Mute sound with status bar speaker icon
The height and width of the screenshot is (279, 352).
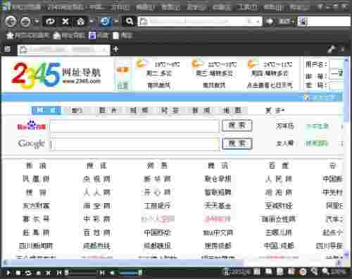112,273
